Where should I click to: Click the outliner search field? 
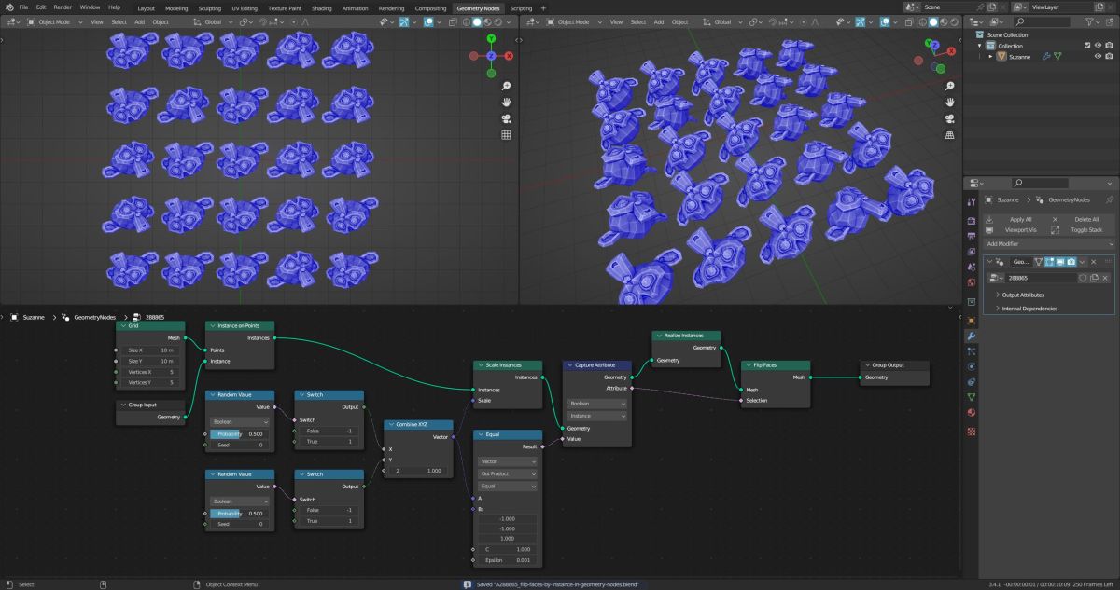click(x=1044, y=21)
